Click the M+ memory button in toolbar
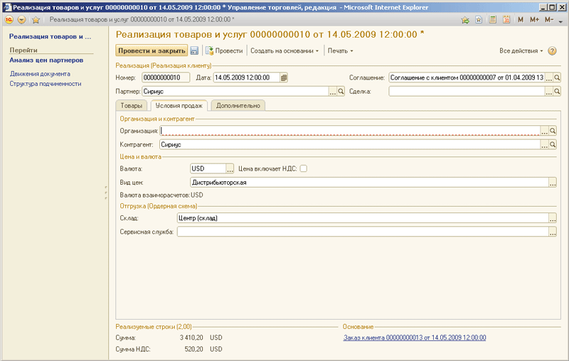 click(x=534, y=20)
